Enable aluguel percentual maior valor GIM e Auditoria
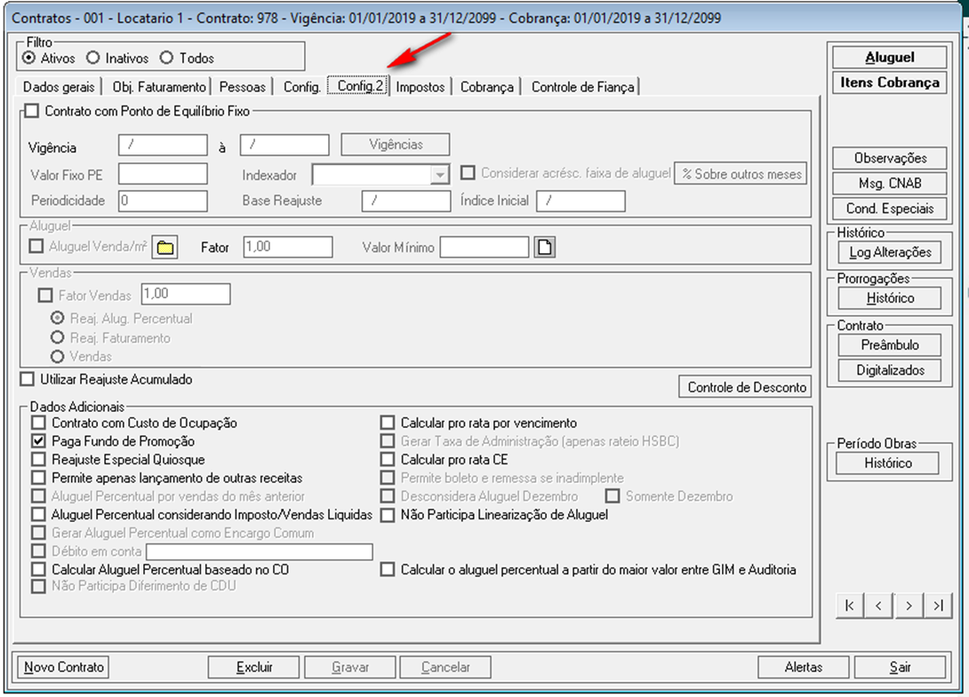 point(388,570)
